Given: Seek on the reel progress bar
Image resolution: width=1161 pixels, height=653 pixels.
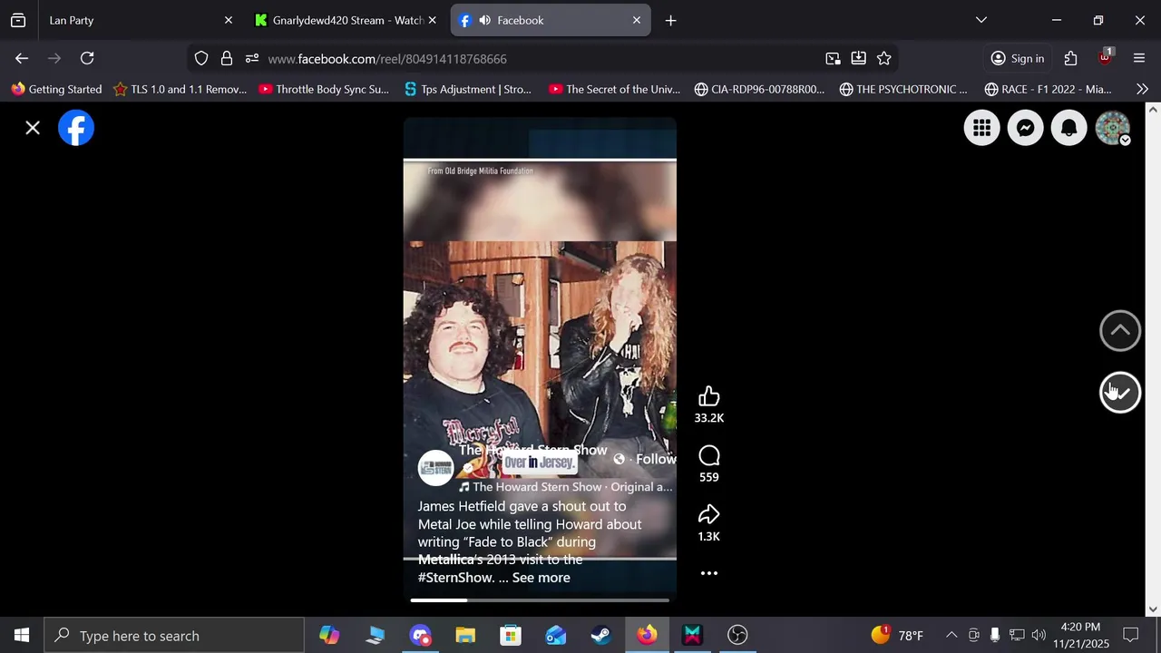Looking at the screenshot, I should [540, 599].
